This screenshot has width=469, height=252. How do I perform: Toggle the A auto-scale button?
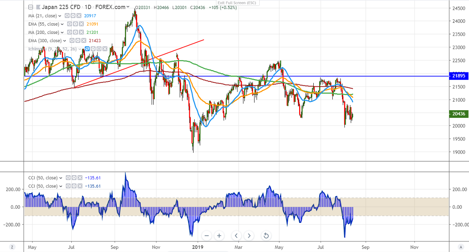tap(461, 247)
